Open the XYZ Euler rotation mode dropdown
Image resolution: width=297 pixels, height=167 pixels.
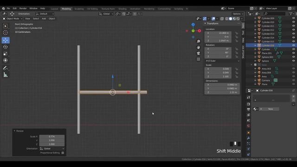(222, 61)
